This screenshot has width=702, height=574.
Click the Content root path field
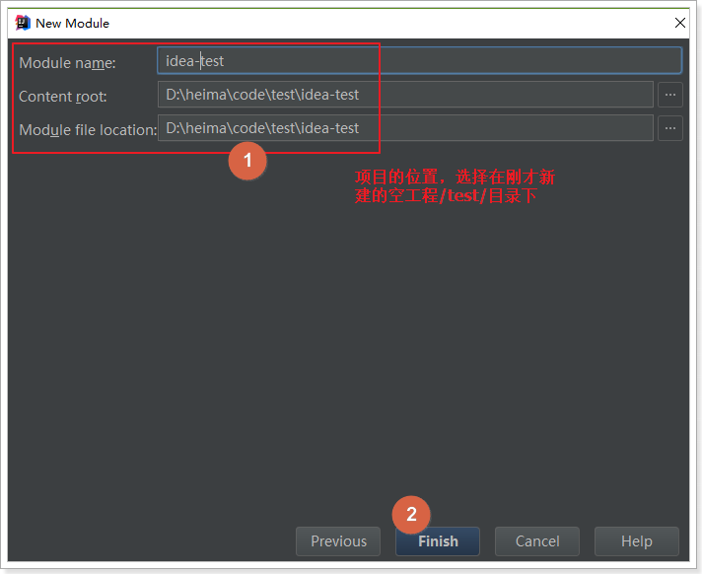point(405,95)
